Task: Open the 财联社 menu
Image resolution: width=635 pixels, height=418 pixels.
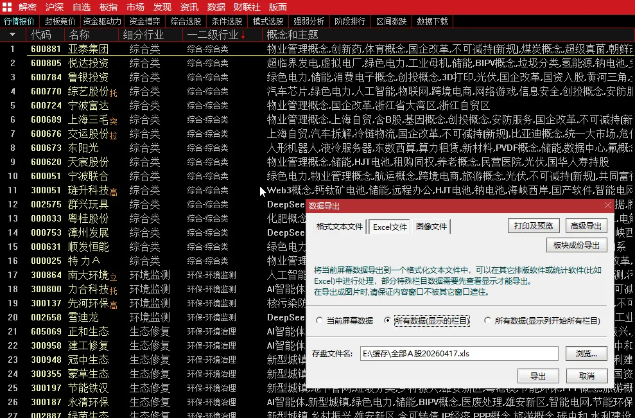Action: 247,7
